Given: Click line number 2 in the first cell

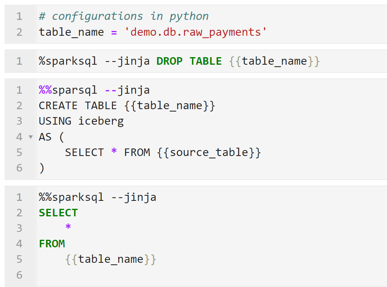Looking at the screenshot, I should (x=19, y=32).
